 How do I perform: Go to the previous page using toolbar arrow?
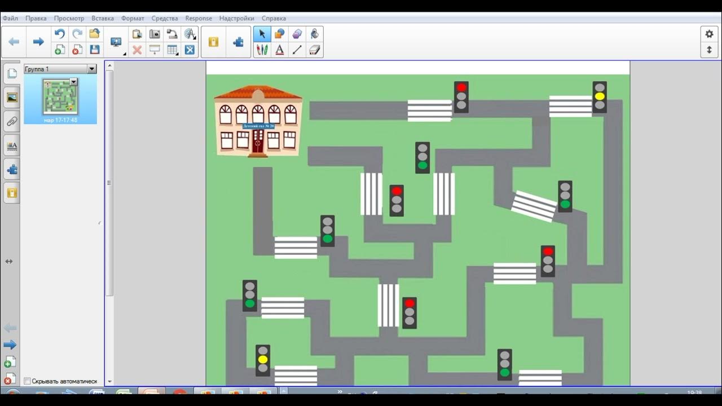click(x=14, y=42)
